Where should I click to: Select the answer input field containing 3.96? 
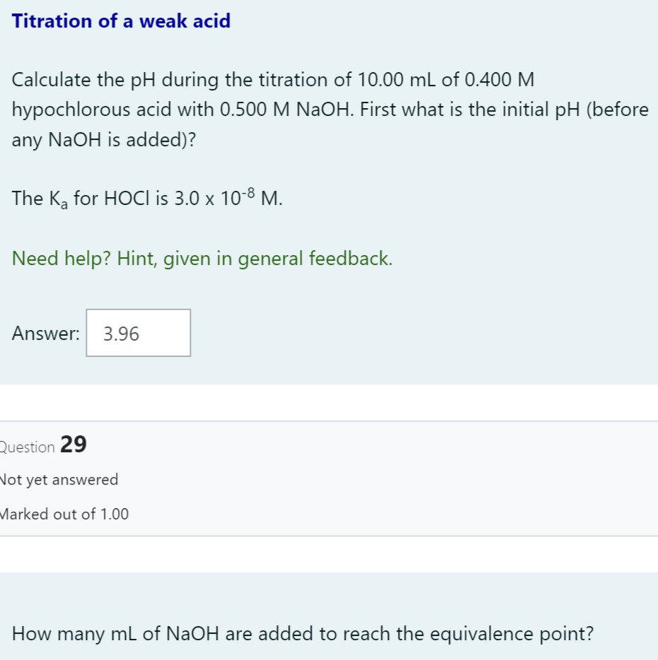tap(138, 333)
